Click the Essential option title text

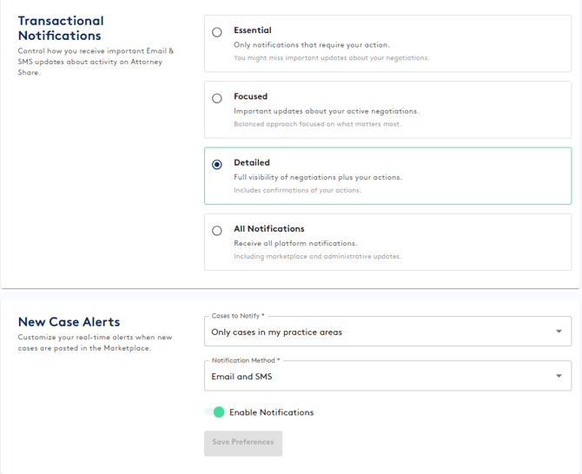[253, 30]
